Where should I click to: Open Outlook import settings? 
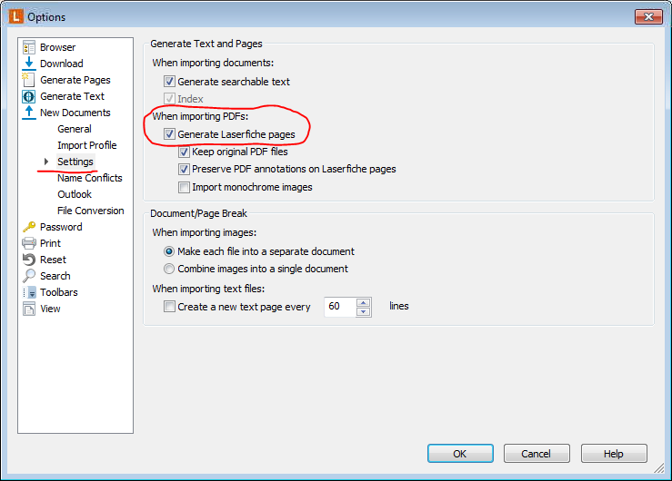coord(75,194)
